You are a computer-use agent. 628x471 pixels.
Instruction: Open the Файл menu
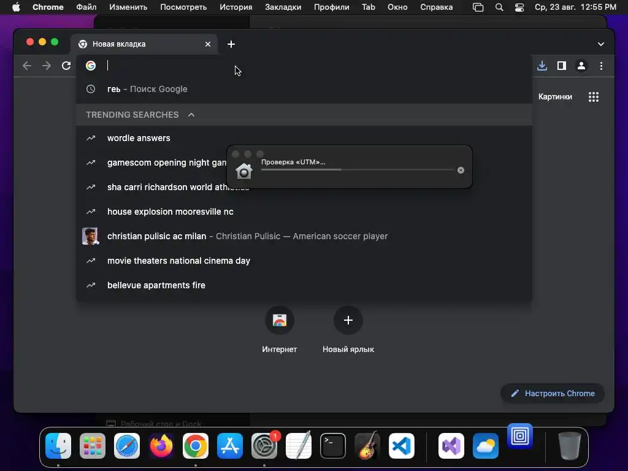tap(86, 7)
